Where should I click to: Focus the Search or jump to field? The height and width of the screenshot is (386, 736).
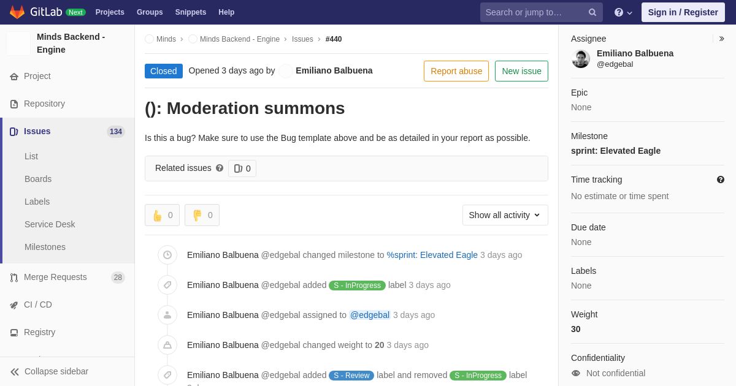tap(534, 12)
